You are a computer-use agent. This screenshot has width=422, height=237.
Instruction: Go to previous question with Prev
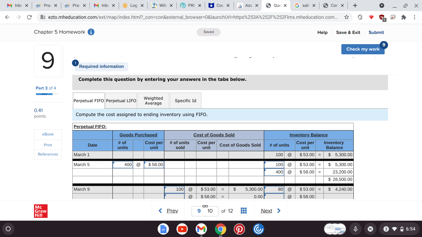168,211
